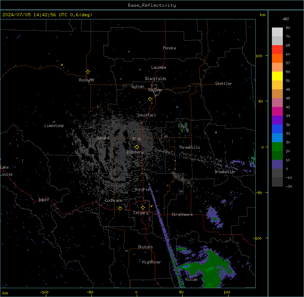Click the Strathmore label
This screenshot has width=304, height=297.
[182, 214]
